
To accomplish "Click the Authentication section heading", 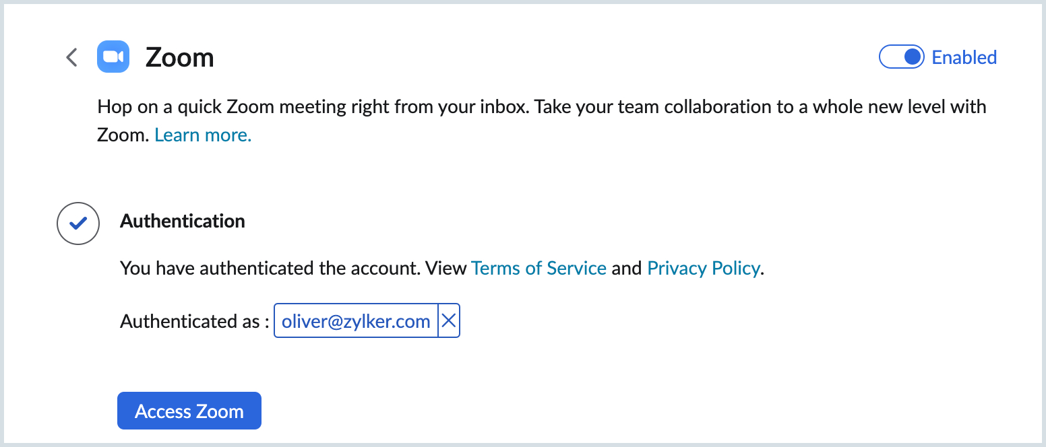I will click(182, 221).
